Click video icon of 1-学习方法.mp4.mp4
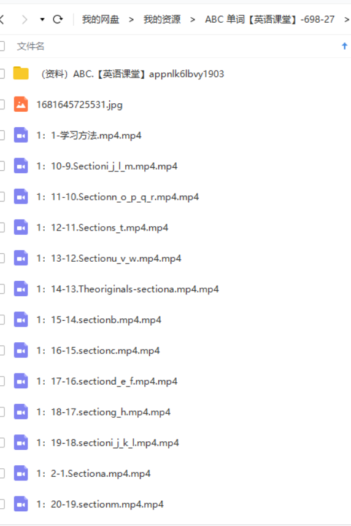 [21, 135]
